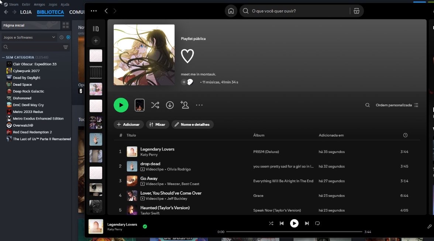Screen dimensions: 434x241
Task: Invite collaborators to playlist
Action: tap(185, 105)
